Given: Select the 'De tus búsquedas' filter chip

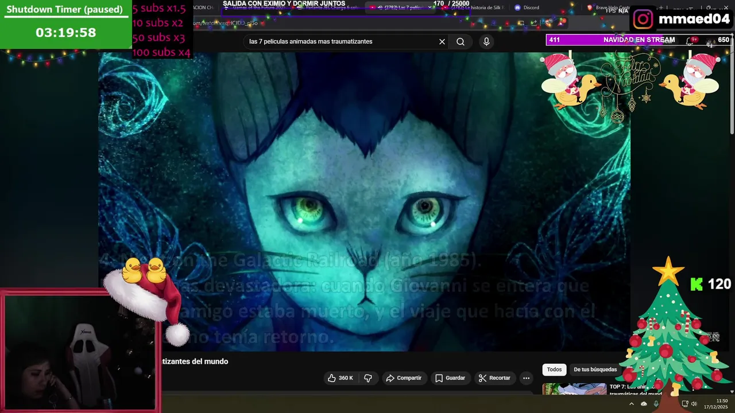Looking at the screenshot, I should 595,369.
